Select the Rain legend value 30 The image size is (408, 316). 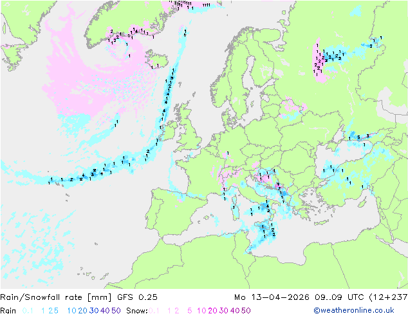tap(94, 311)
